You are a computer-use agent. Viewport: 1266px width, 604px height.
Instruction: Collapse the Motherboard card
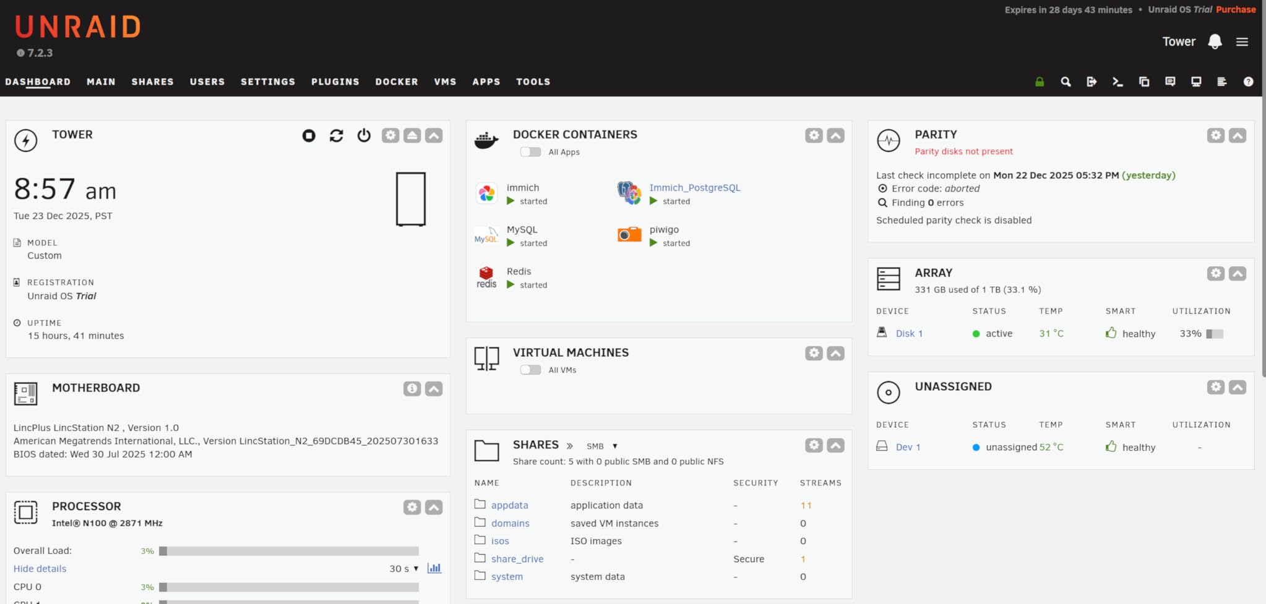coord(434,389)
